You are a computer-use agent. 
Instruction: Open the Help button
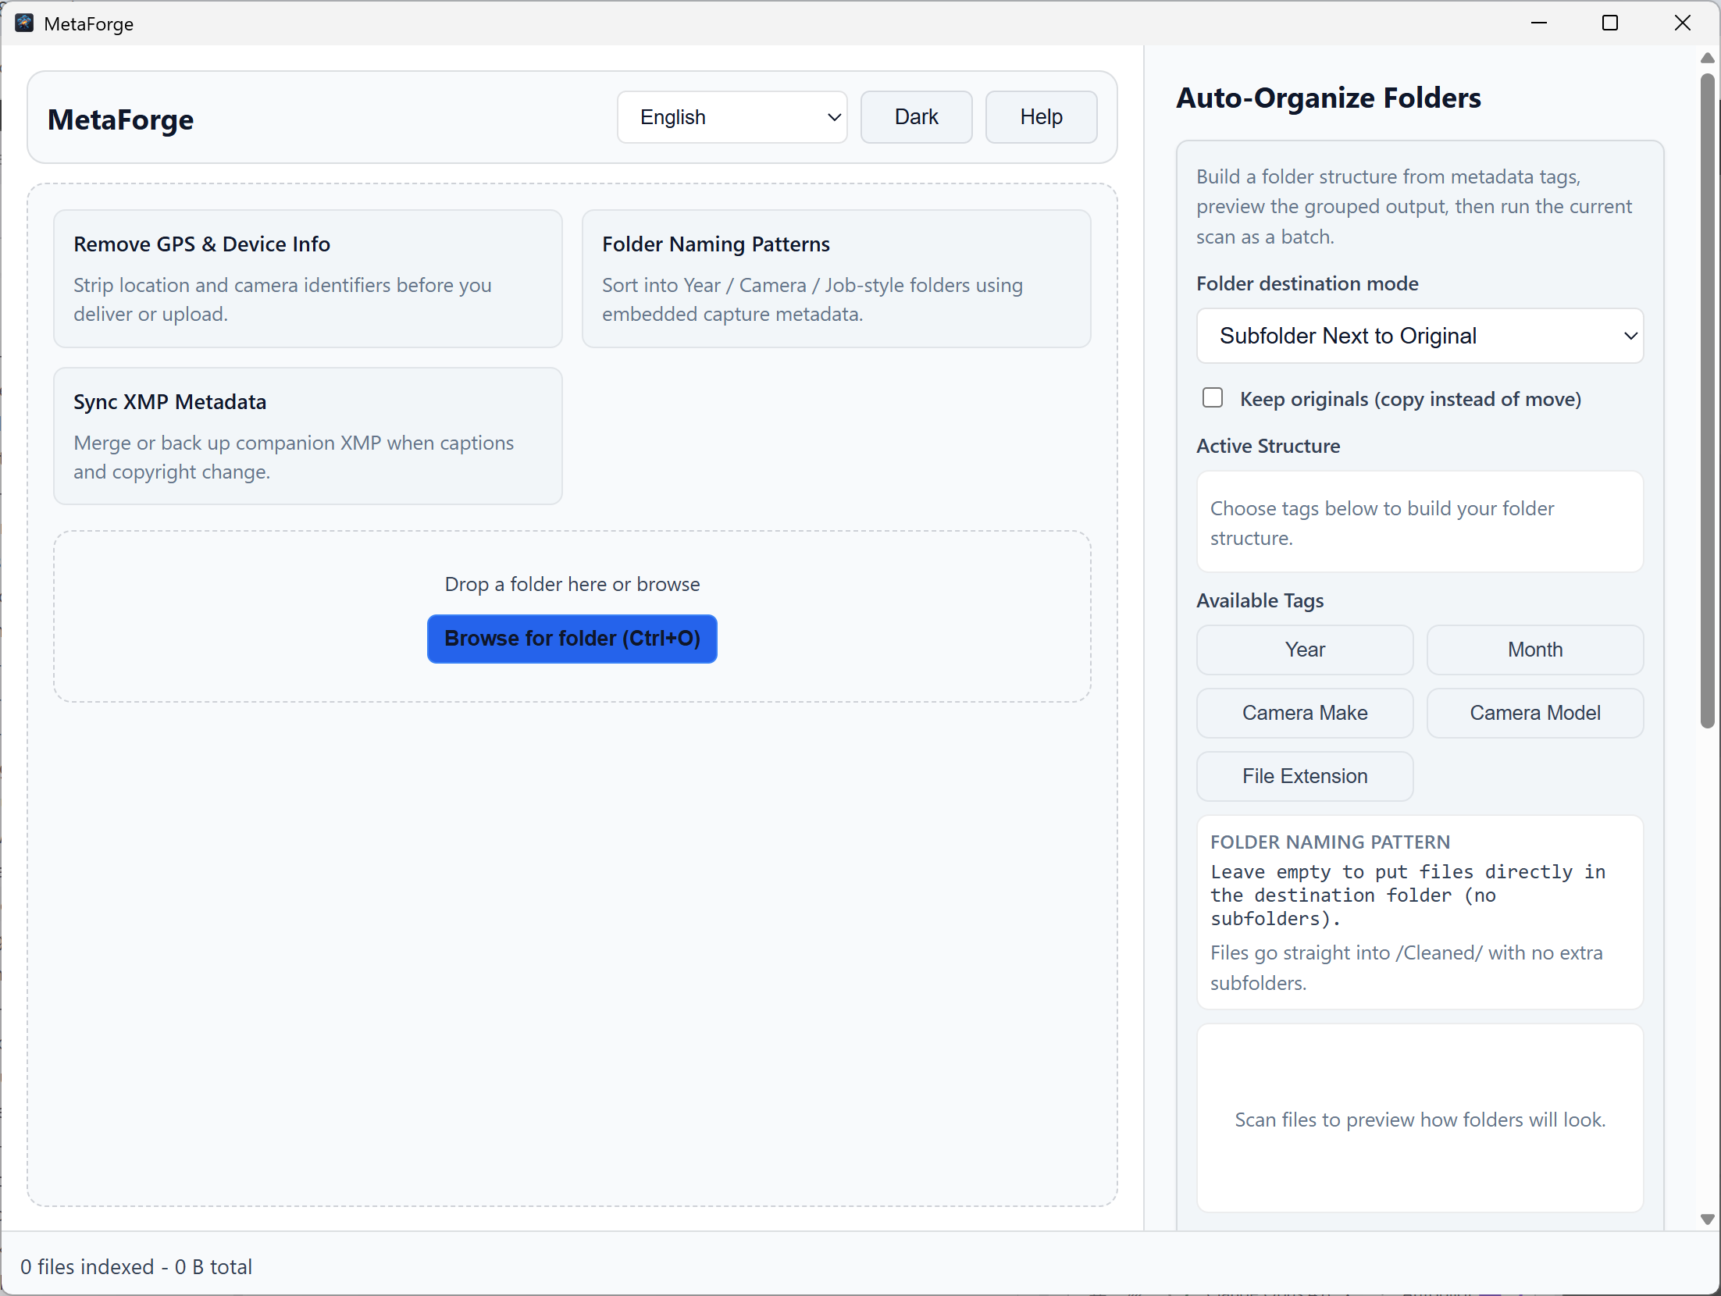(1041, 117)
